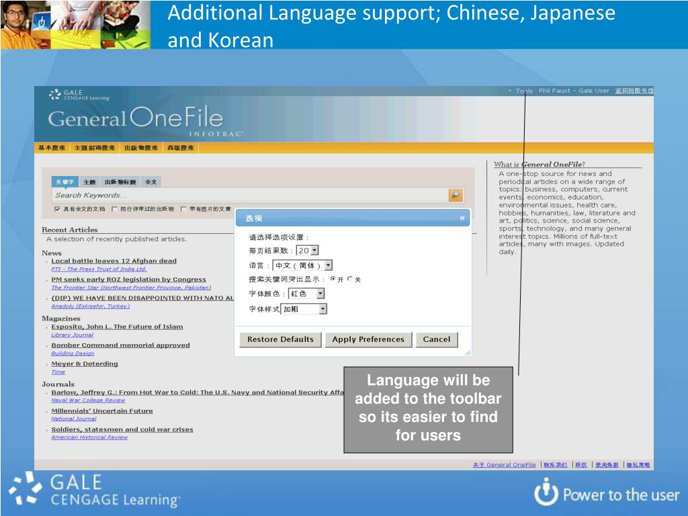Select the 开 highlight radio button

point(333,279)
